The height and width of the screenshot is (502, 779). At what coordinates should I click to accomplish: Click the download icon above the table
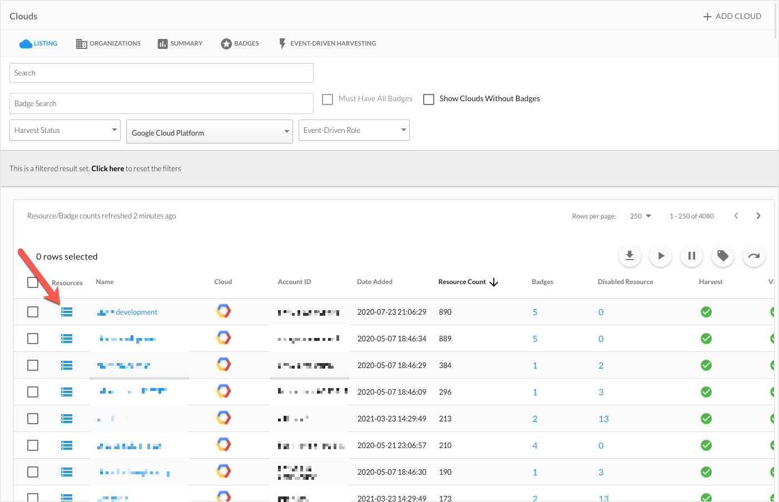point(629,256)
